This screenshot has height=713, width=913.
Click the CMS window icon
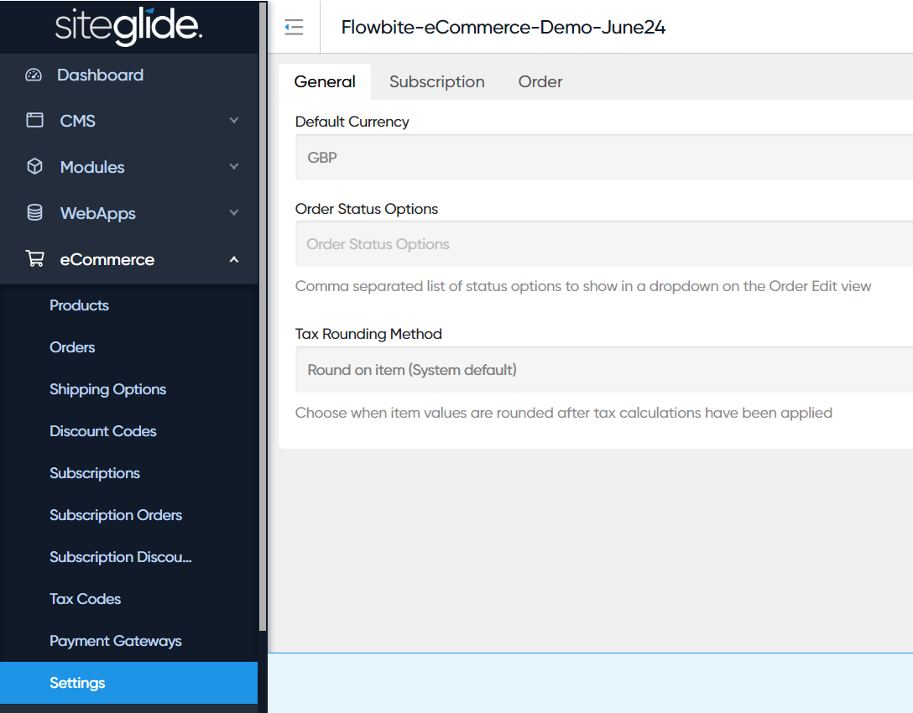(x=34, y=121)
